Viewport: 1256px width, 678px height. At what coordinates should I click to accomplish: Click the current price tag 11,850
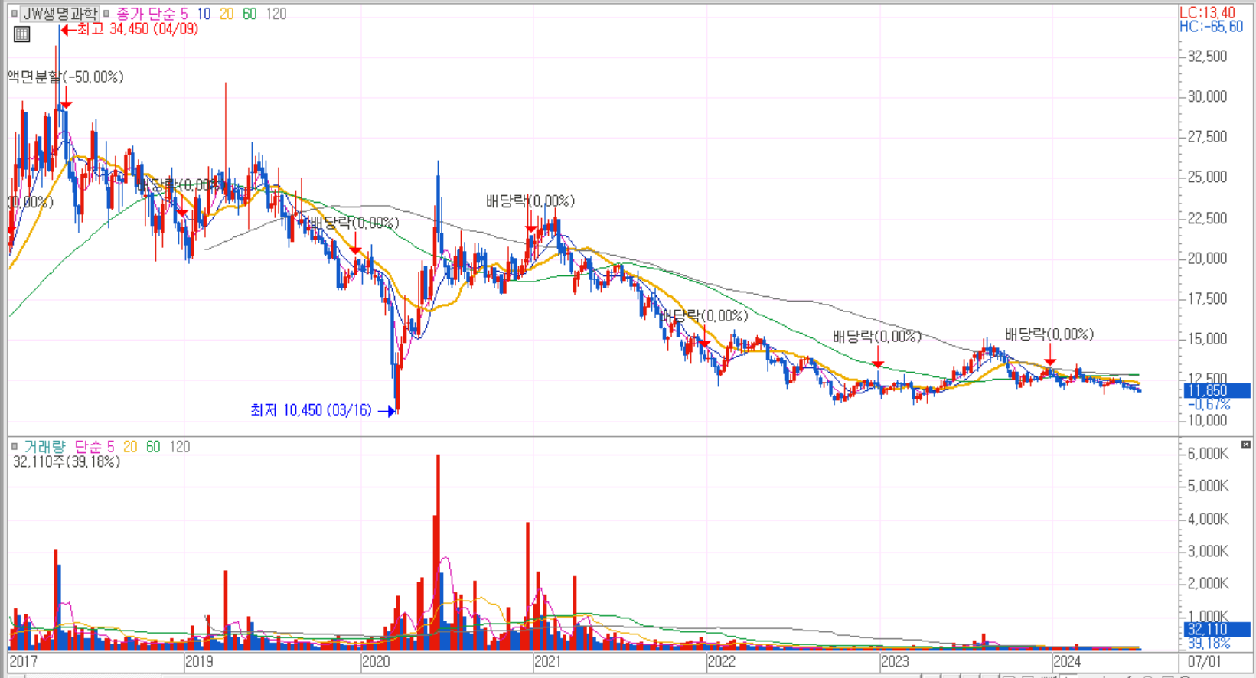click(x=1217, y=391)
